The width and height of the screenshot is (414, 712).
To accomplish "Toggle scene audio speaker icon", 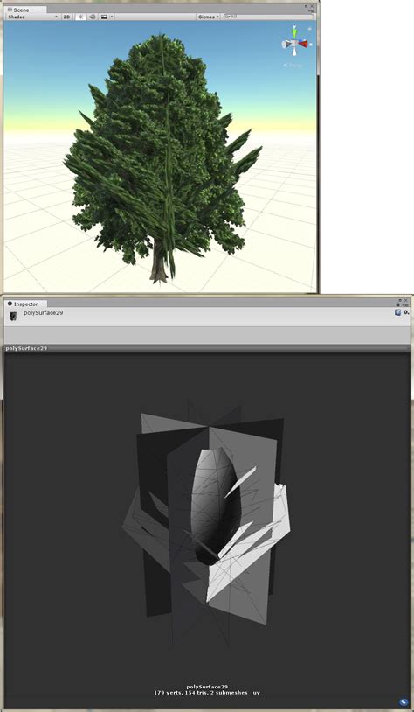I will pyautogui.click(x=92, y=17).
